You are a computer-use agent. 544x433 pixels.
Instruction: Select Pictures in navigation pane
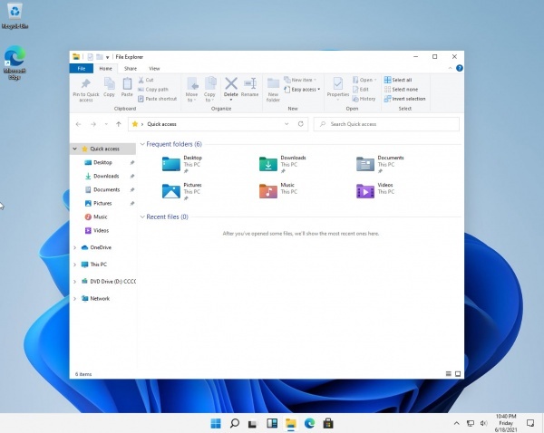102,204
